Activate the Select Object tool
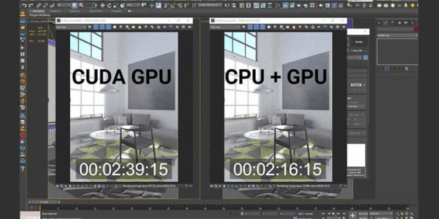Screen dimensions: 439x219 (75, 5)
